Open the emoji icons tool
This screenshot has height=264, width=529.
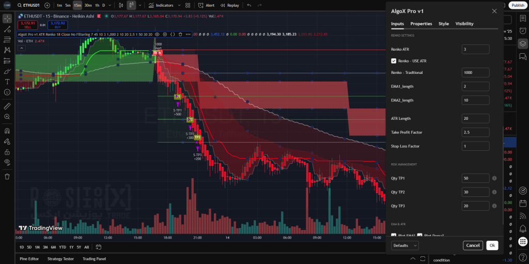coord(7,92)
